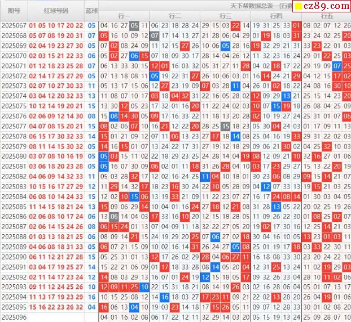351x322 pixels.
Task: Select the 行一 column group header
Action: pos(124,16)
